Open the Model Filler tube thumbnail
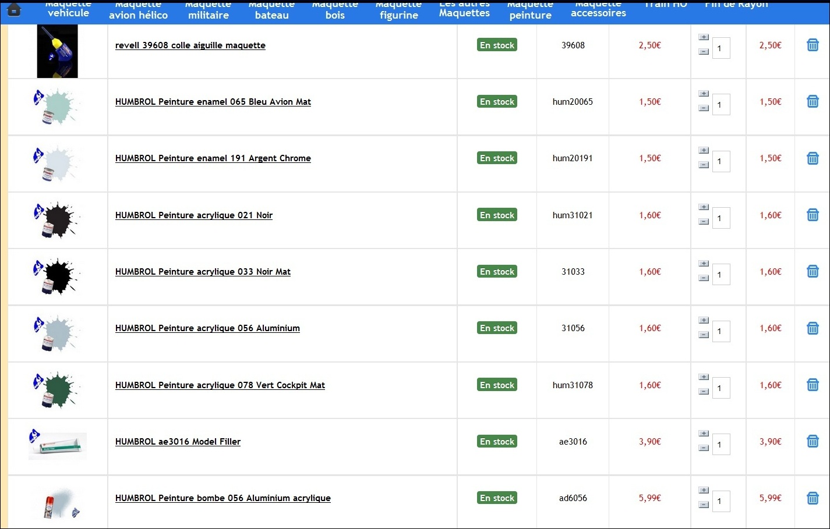Image resolution: width=830 pixels, height=529 pixels. [x=57, y=445]
